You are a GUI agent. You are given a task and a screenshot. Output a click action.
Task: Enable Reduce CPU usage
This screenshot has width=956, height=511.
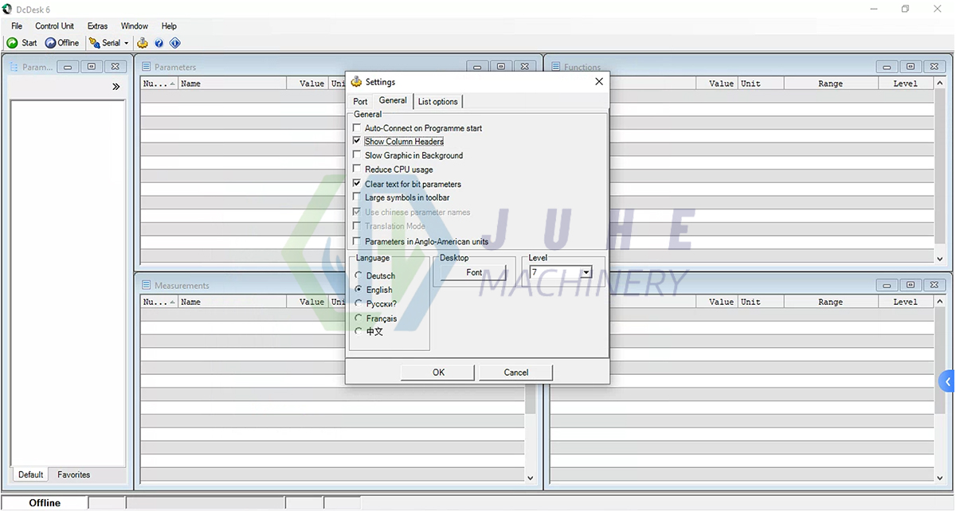(357, 169)
